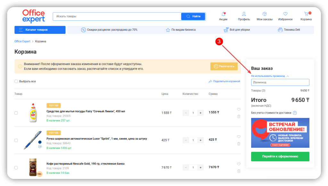Click the В наличии 1496 шт. text
328x186 pixels.
(59, 148)
